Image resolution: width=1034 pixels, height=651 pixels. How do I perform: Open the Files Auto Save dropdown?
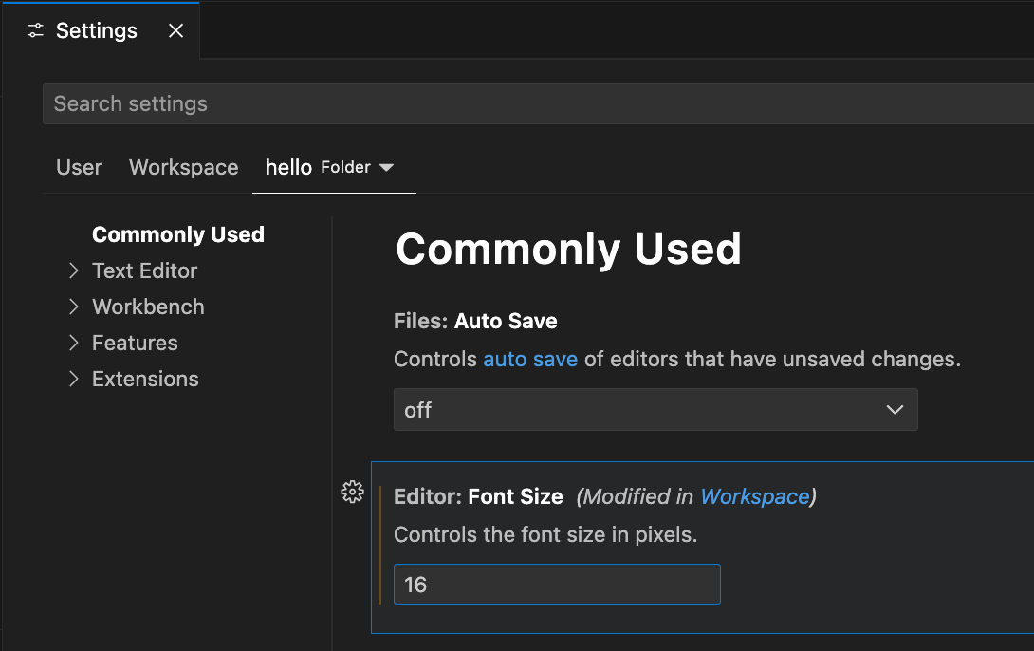[655, 409]
